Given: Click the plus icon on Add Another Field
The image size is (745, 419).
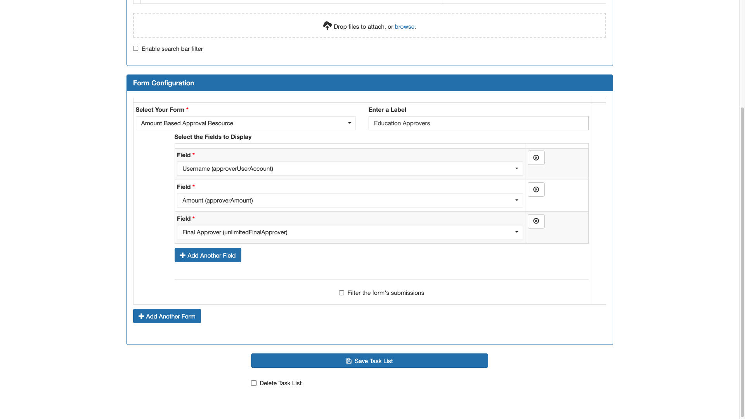Looking at the screenshot, I should 183,255.
